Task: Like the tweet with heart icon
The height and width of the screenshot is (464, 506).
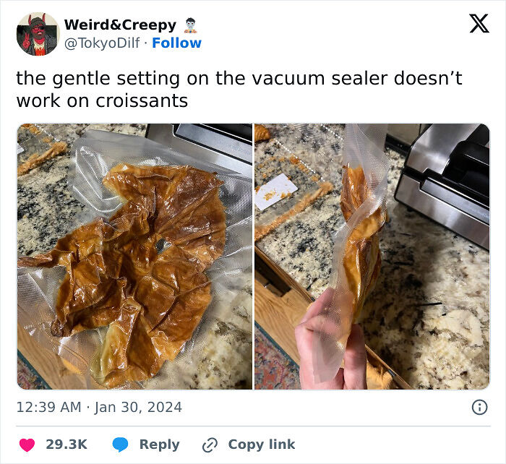Action: tap(27, 444)
